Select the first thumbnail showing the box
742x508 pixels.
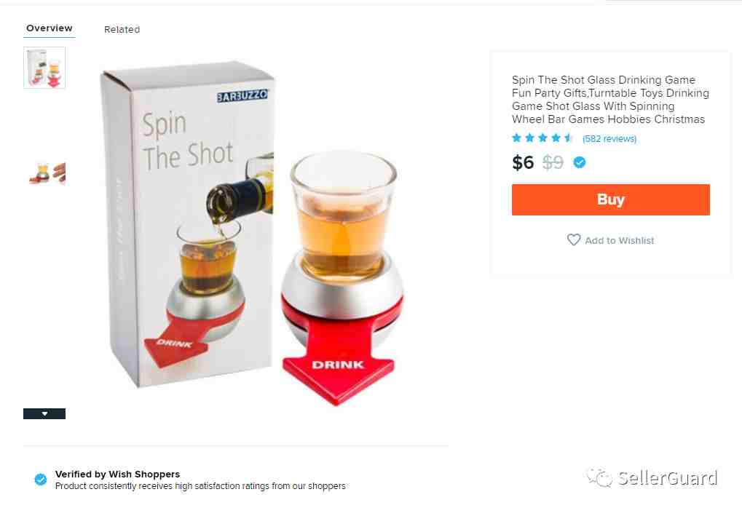[44, 68]
